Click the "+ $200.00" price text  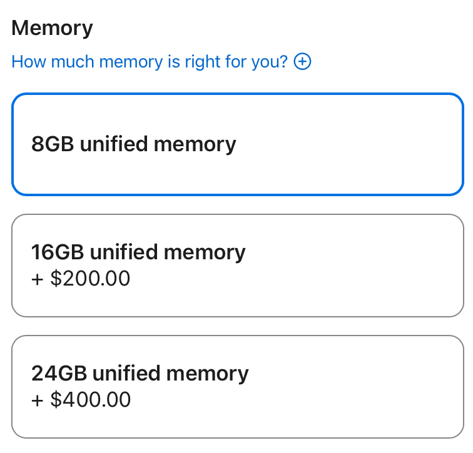point(81,278)
